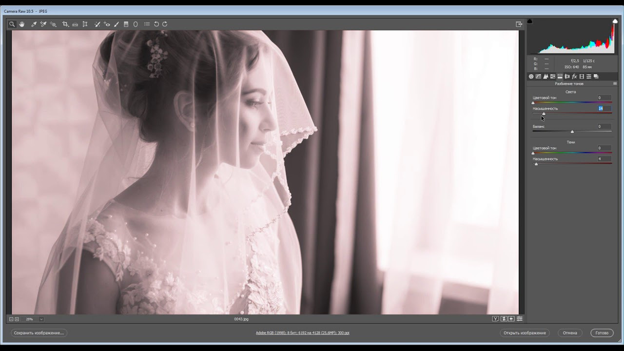
Task: Toggle full screen mode icon
Action: click(x=519, y=24)
